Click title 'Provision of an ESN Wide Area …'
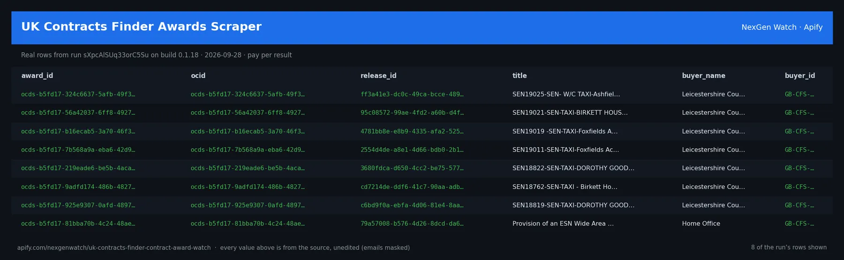This screenshot has width=844, height=260. [563, 224]
